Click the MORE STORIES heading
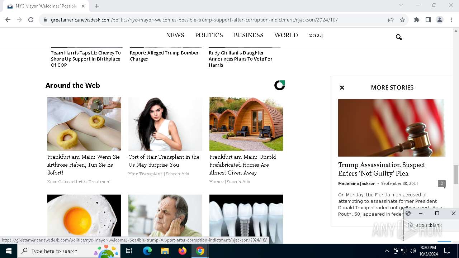 (x=392, y=87)
